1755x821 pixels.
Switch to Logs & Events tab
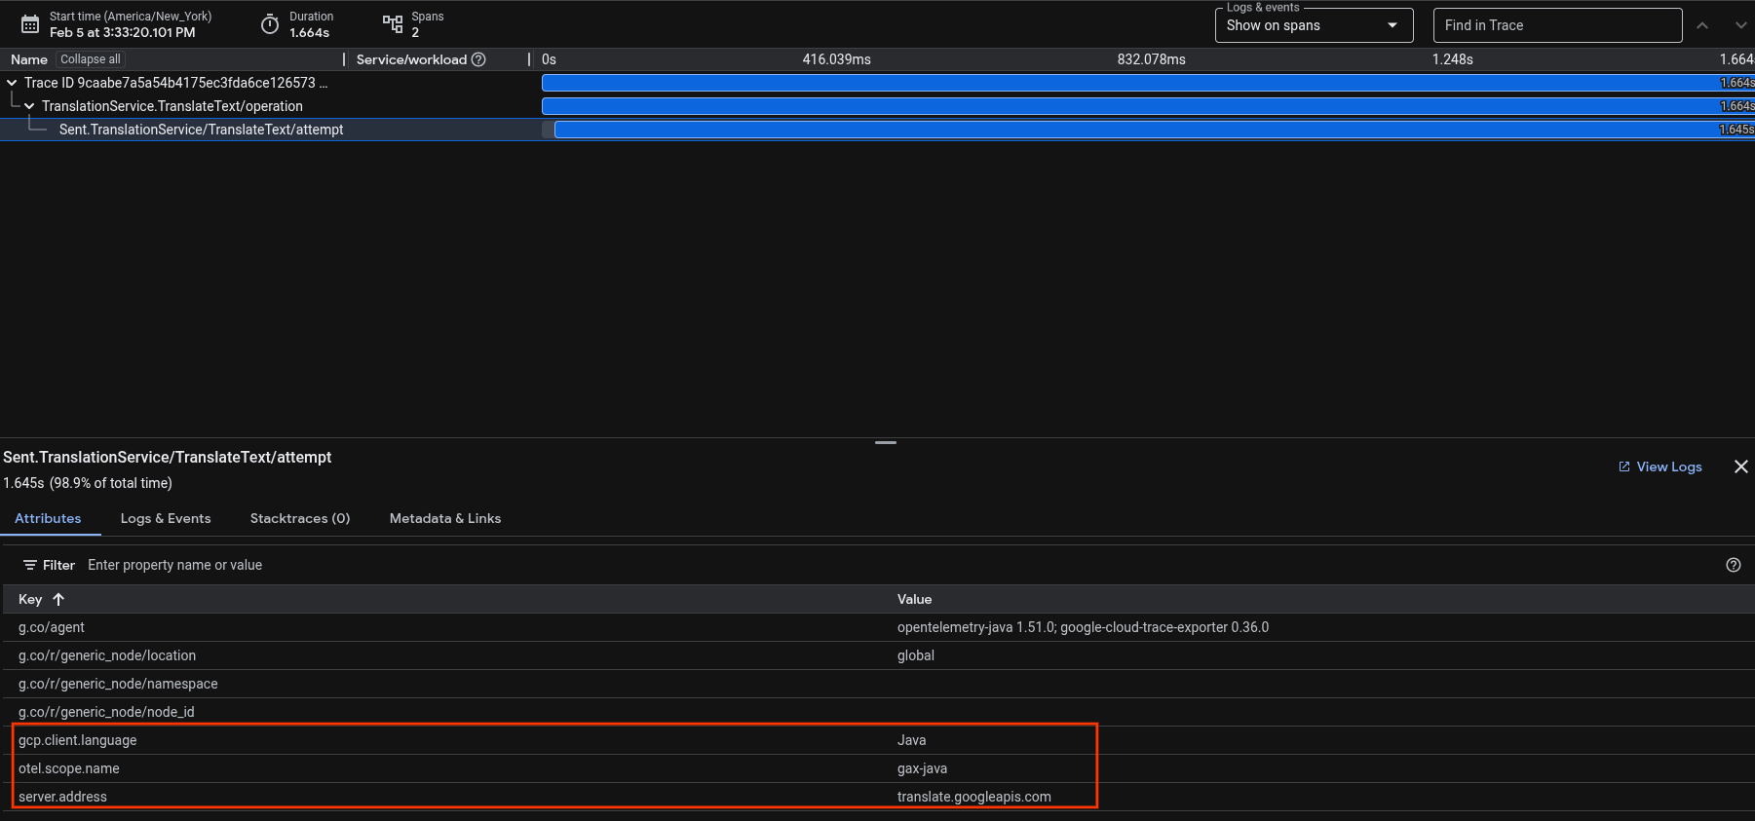[x=166, y=518]
